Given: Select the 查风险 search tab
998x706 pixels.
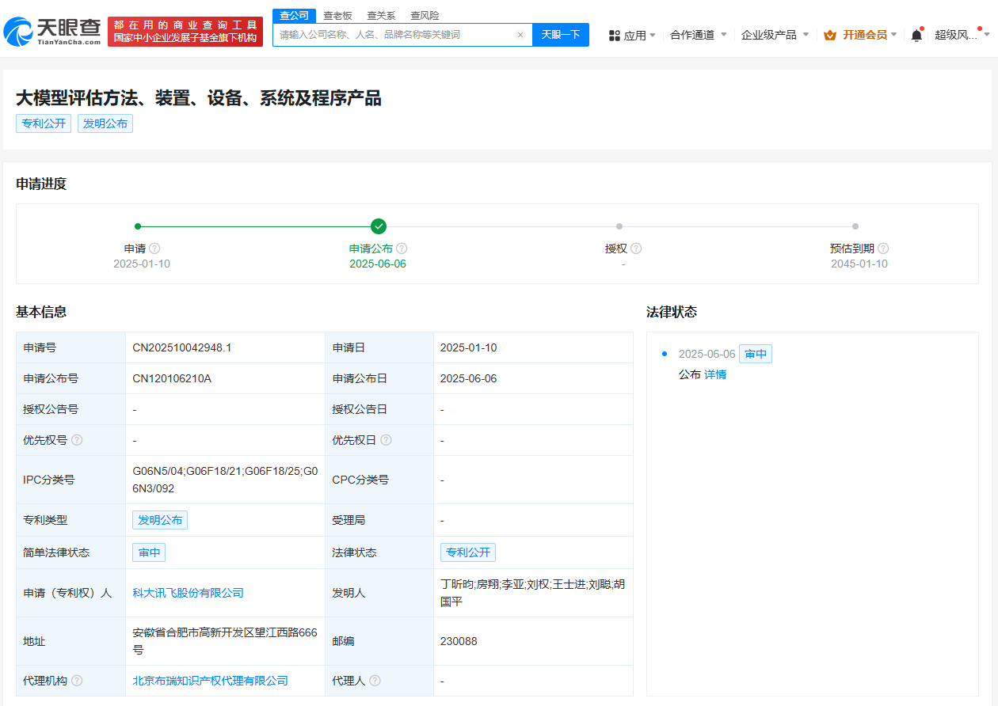Looking at the screenshot, I should [x=425, y=16].
